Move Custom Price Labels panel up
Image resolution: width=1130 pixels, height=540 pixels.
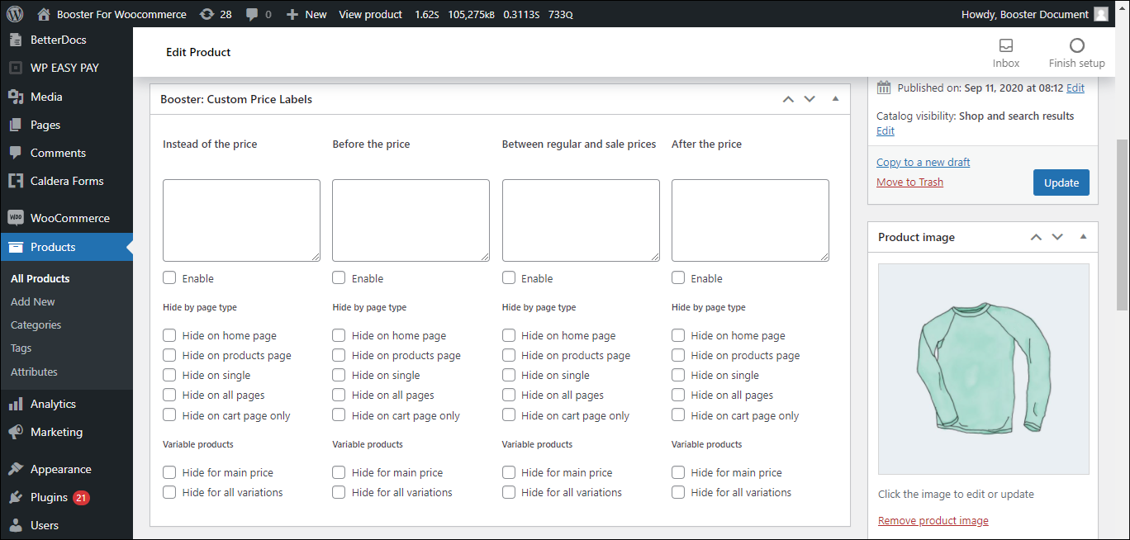788,99
